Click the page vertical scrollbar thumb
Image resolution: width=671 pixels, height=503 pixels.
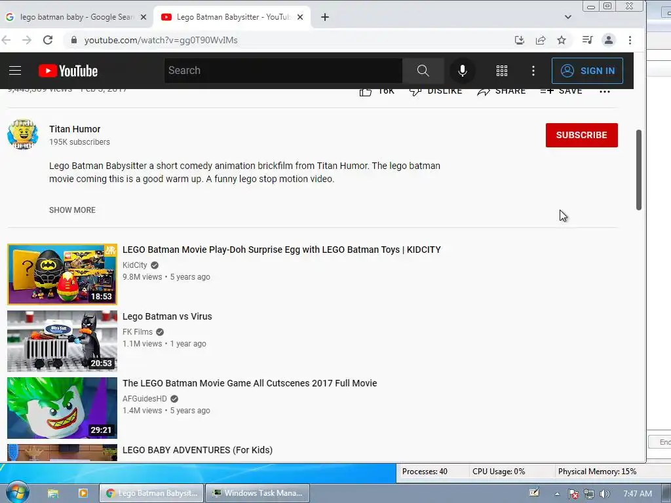[638, 170]
